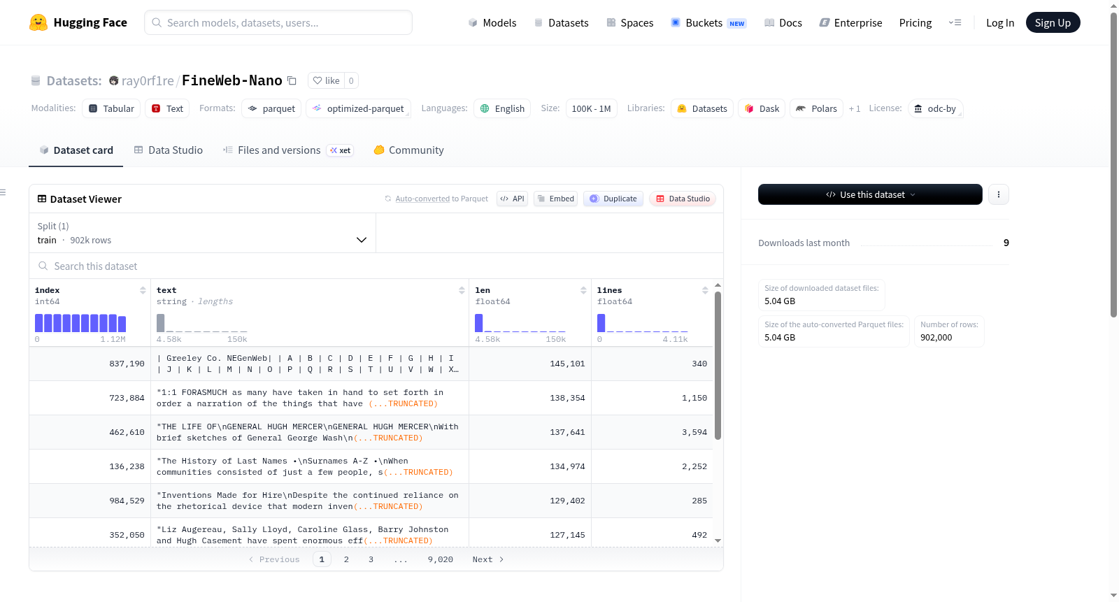
Task: Copy dataset name with the copy icon
Action: click(292, 81)
